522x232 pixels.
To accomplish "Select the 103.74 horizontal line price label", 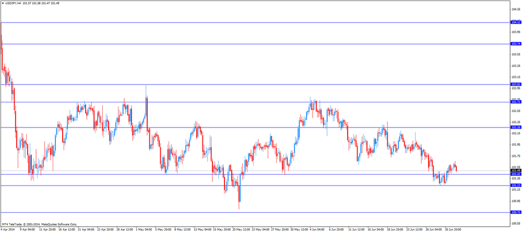I will pos(516,44).
